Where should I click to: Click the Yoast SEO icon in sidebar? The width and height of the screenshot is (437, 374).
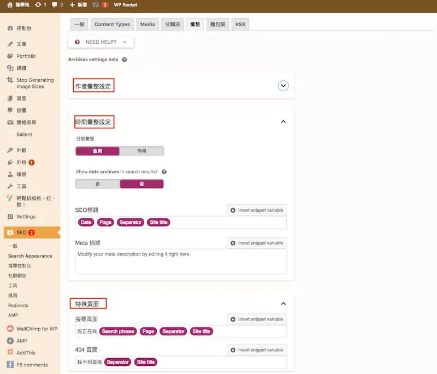tap(10, 233)
